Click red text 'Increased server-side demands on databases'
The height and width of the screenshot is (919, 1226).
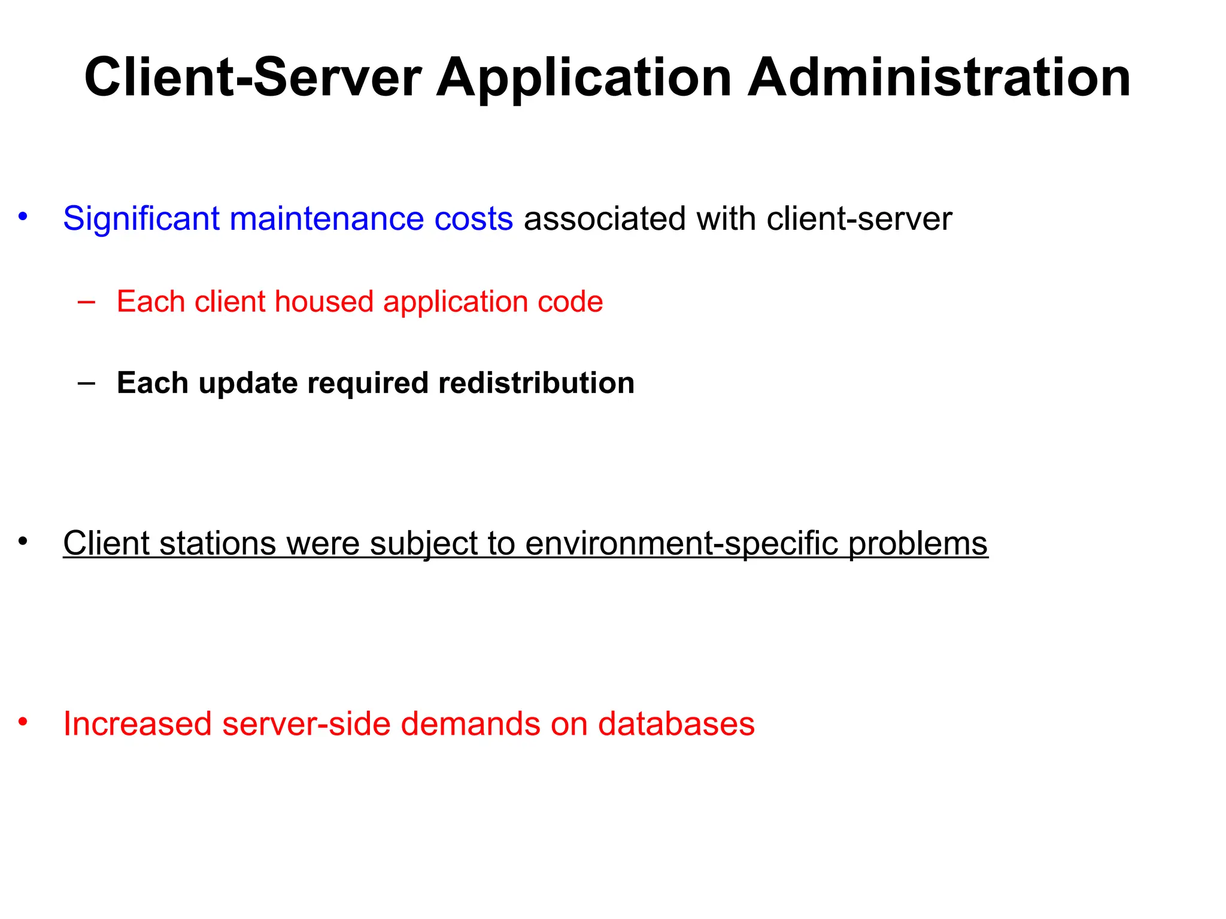(409, 724)
